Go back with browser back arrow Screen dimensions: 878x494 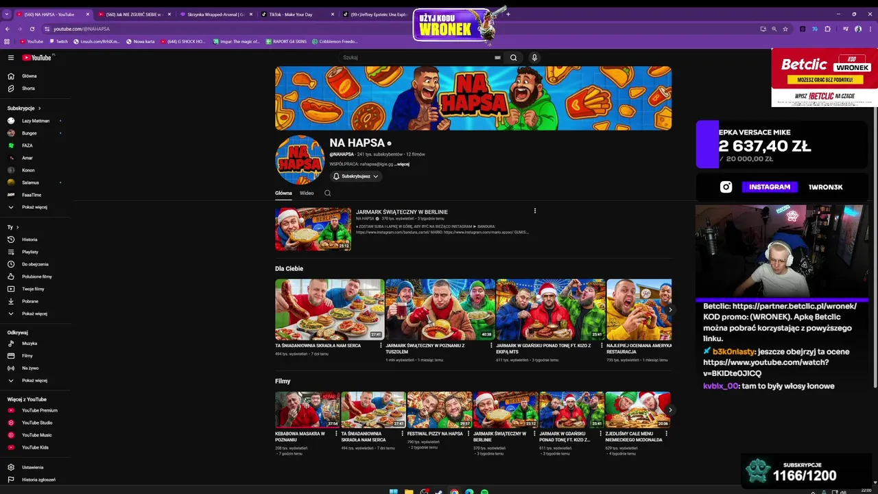(x=8, y=29)
